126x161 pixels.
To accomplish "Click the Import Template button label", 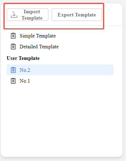I will tap(32, 15).
